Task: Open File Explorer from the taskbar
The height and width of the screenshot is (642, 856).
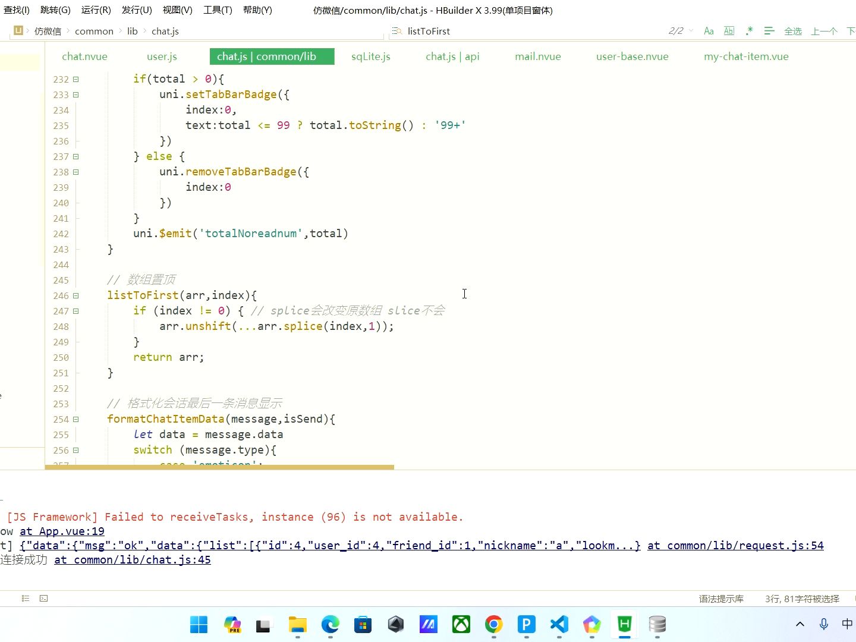Action: tap(297, 624)
